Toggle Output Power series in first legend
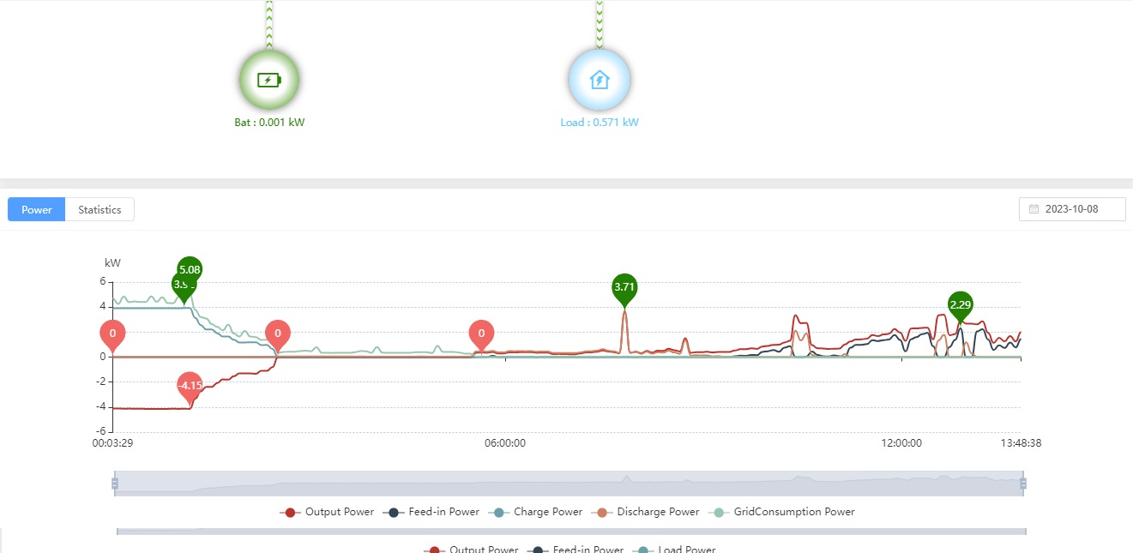The image size is (1133, 553). click(327, 512)
